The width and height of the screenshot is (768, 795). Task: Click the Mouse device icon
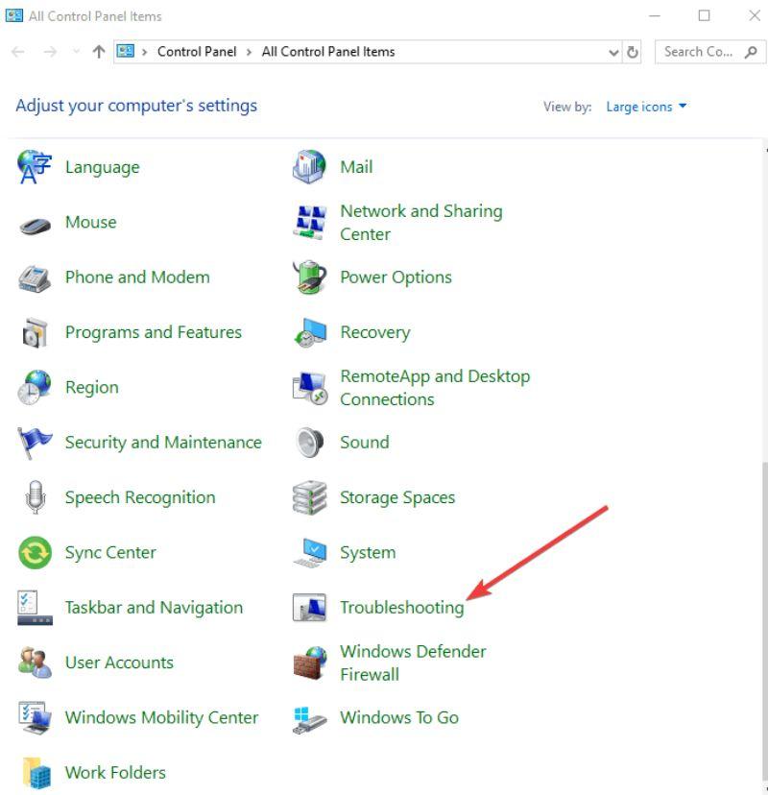click(35, 225)
